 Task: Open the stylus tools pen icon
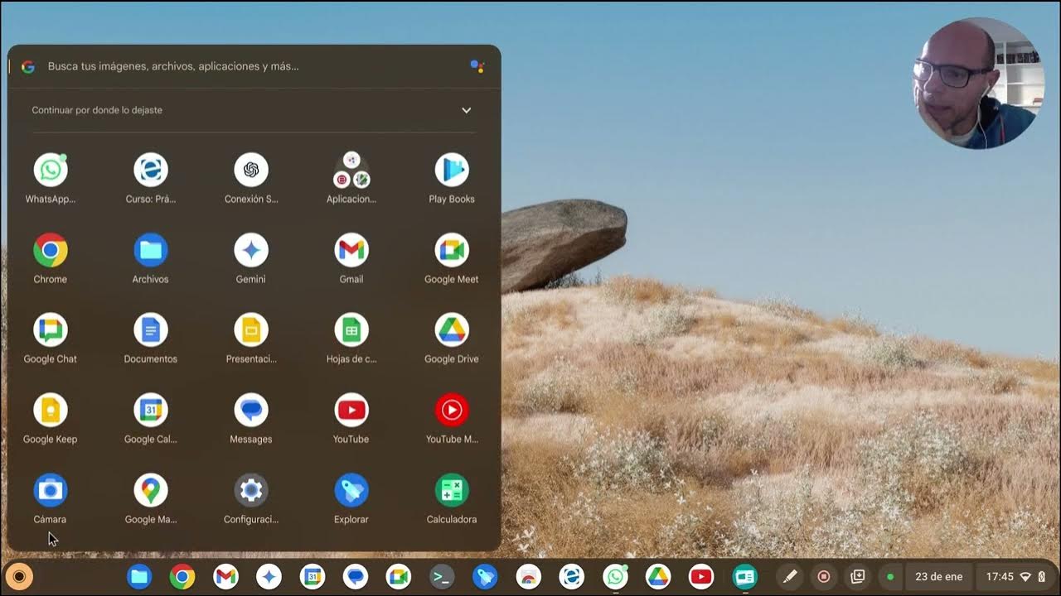coord(790,576)
